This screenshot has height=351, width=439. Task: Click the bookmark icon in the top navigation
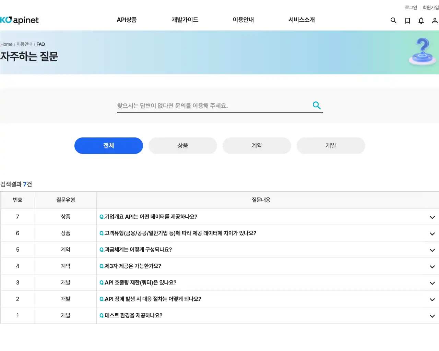(x=407, y=21)
